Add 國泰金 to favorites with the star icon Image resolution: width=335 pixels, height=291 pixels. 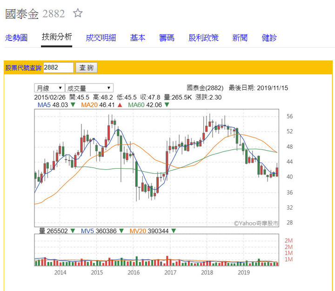tap(78, 13)
